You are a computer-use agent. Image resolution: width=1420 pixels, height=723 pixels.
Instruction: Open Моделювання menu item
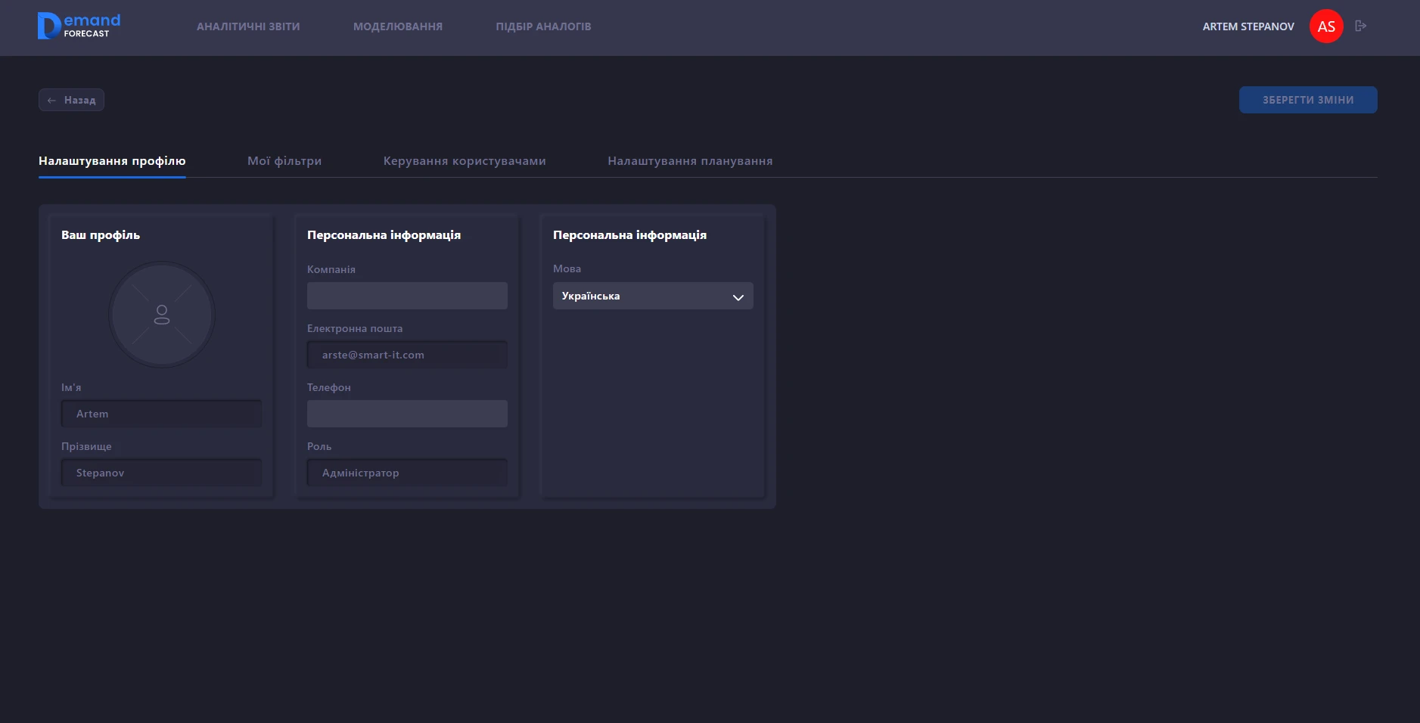tap(398, 26)
